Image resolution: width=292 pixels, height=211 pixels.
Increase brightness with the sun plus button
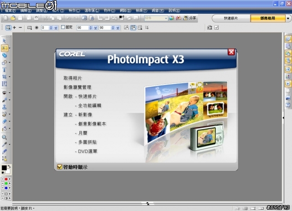10,194
